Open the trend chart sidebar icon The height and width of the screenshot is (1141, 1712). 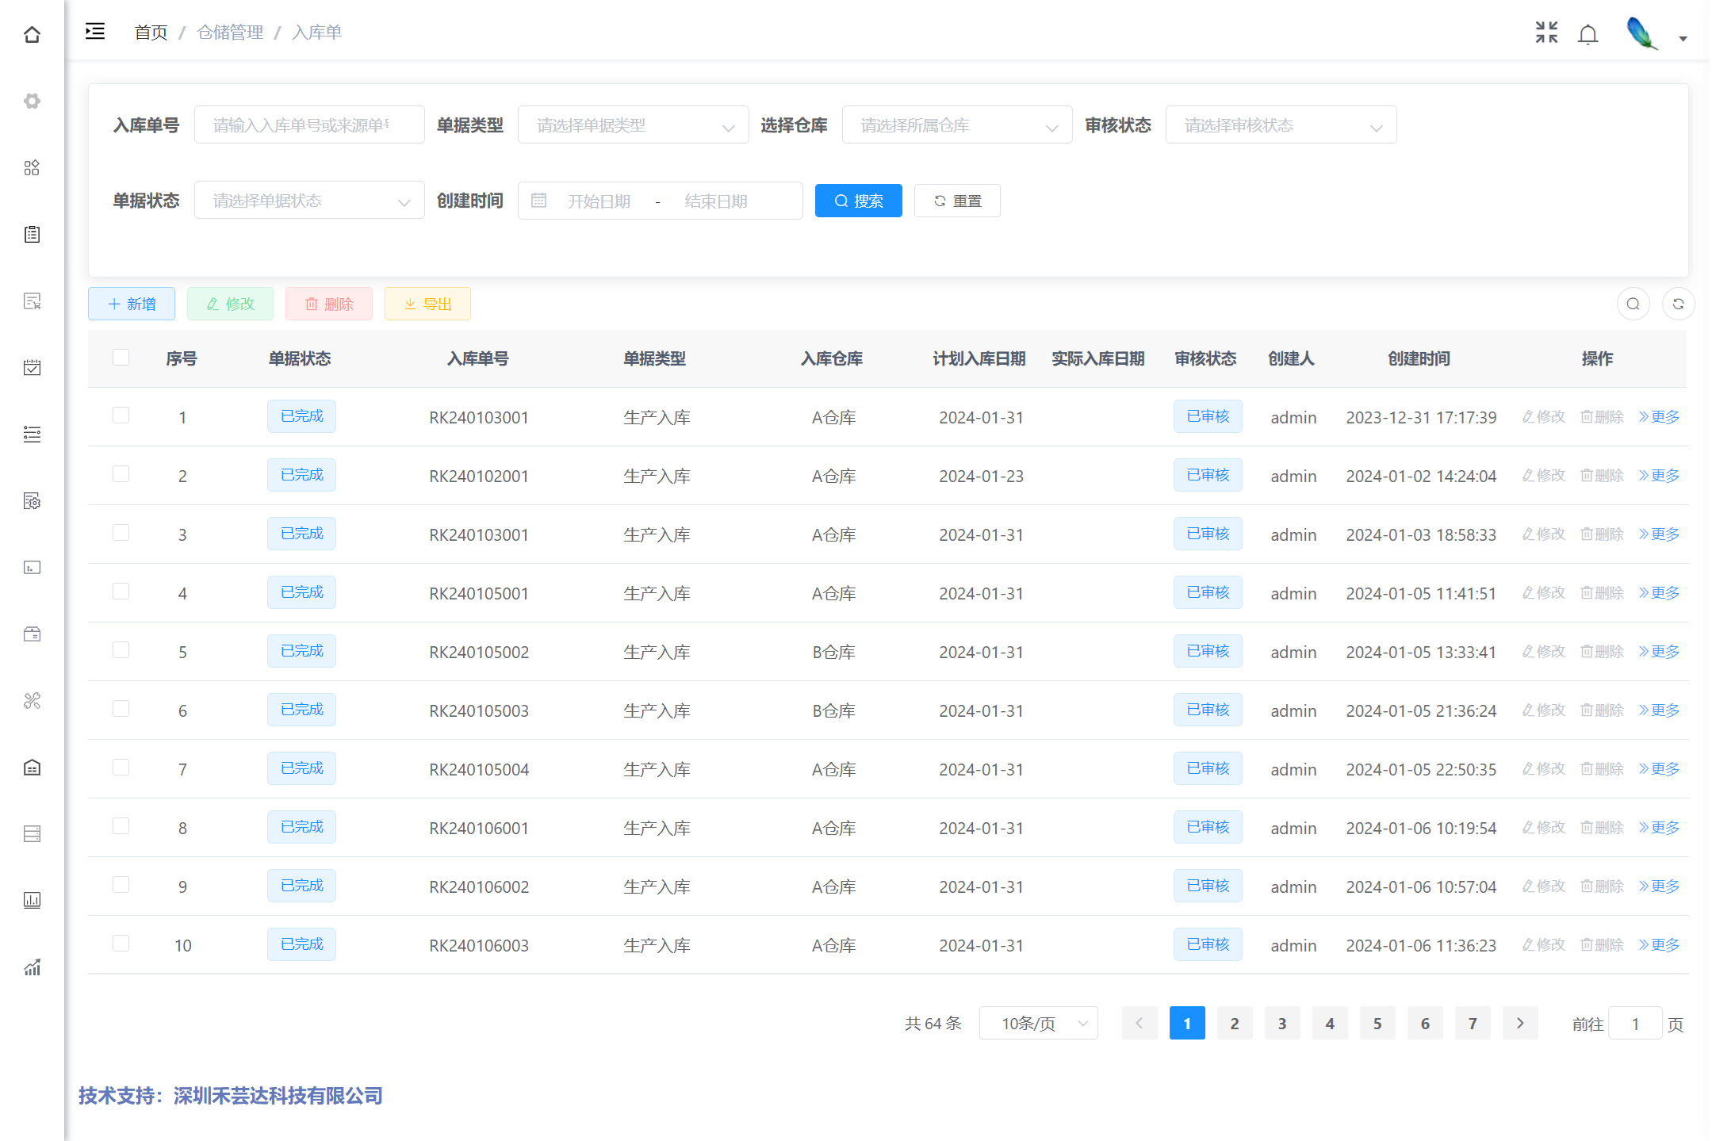tap(32, 967)
